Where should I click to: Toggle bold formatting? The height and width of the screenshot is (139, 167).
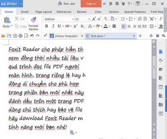click(x=47, y=26)
